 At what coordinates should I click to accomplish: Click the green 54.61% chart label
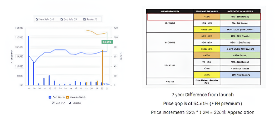point(107,42)
